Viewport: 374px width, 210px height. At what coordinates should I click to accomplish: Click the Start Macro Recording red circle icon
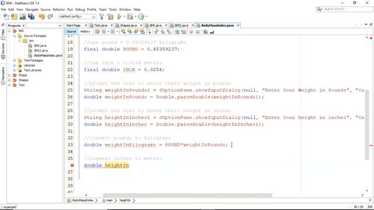click(191, 32)
